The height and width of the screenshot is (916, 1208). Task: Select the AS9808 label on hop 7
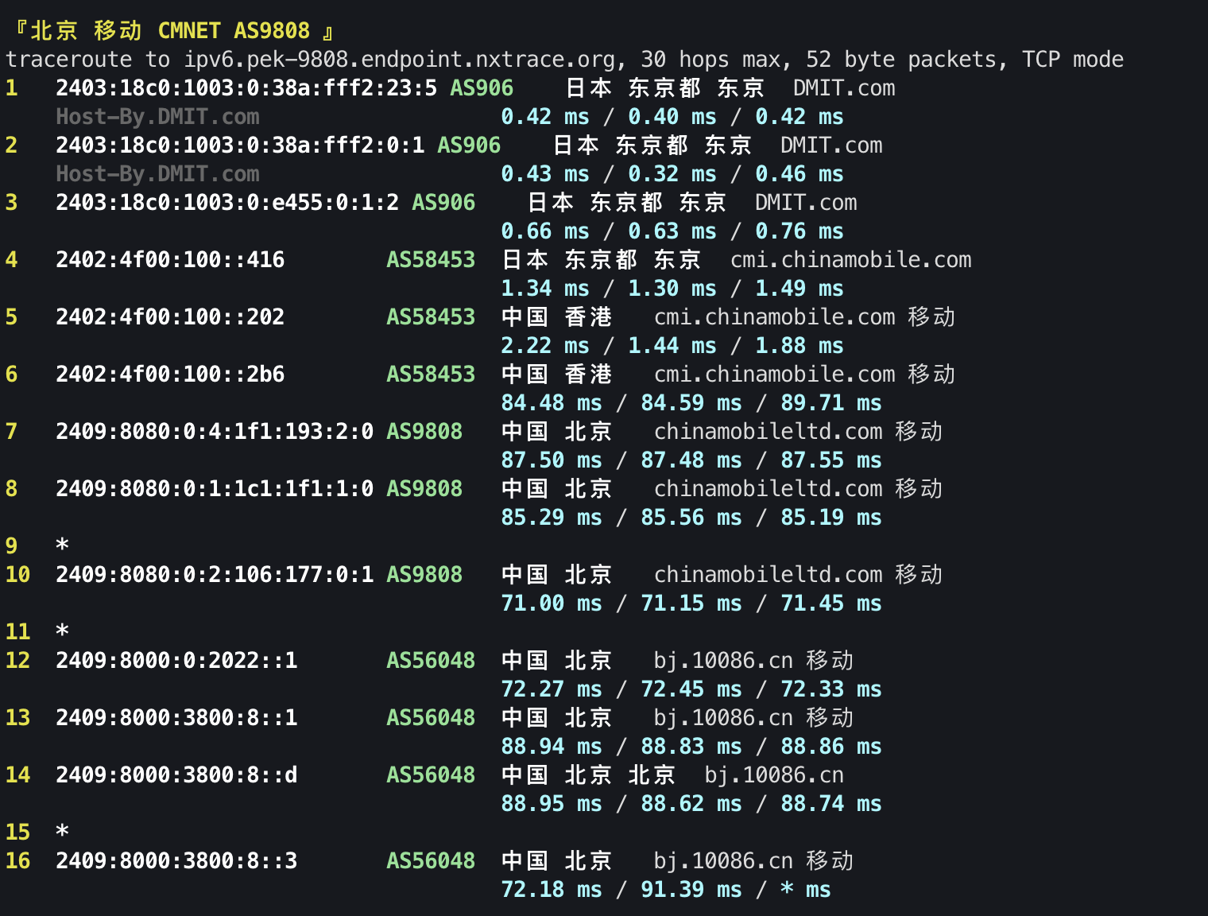pos(424,431)
